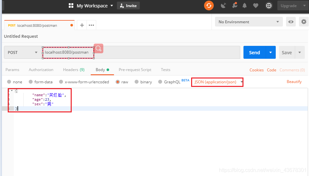Select the GraphQL body type
The image size is (309, 176).
tap(160, 82)
